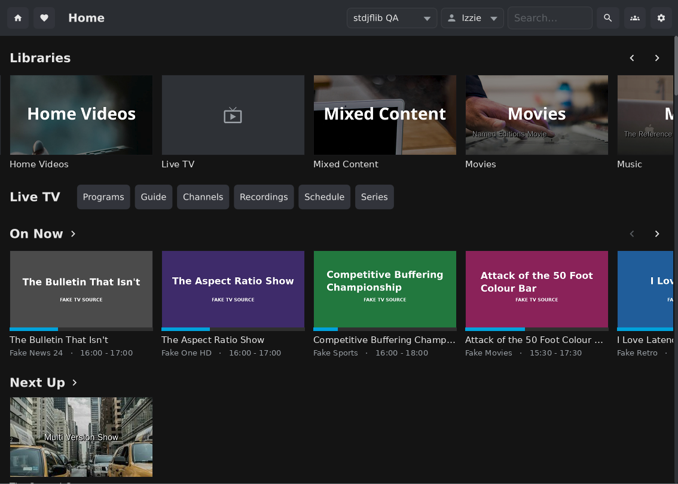Click Fake Movies channel text

click(x=488, y=353)
